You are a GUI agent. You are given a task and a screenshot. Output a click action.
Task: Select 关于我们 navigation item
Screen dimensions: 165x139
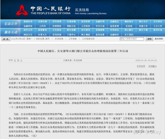129,34
